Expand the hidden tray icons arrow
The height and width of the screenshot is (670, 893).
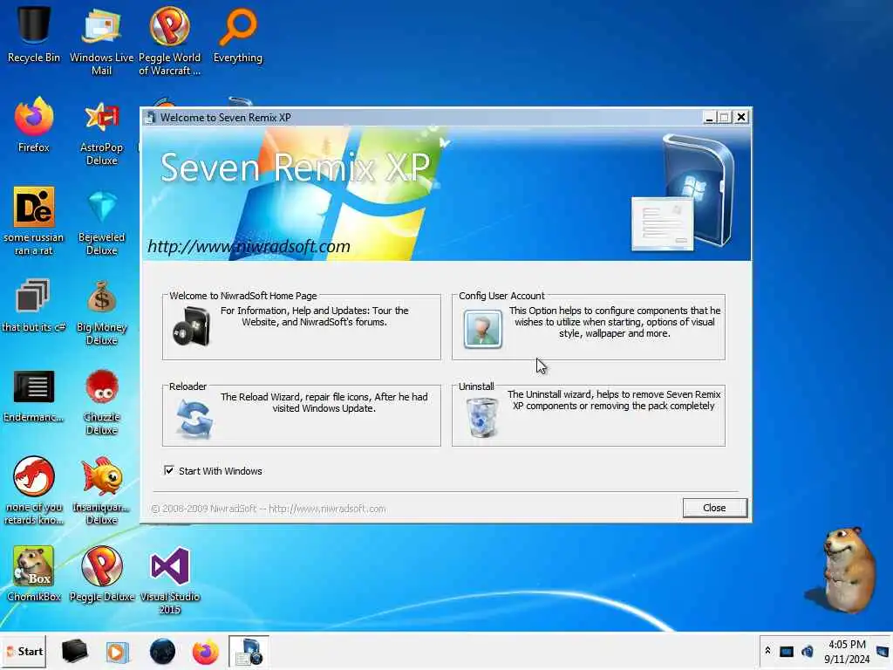click(x=767, y=650)
